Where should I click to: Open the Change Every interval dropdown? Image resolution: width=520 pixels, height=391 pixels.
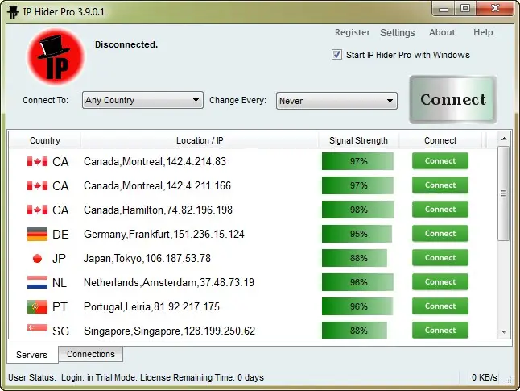[x=336, y=101]
